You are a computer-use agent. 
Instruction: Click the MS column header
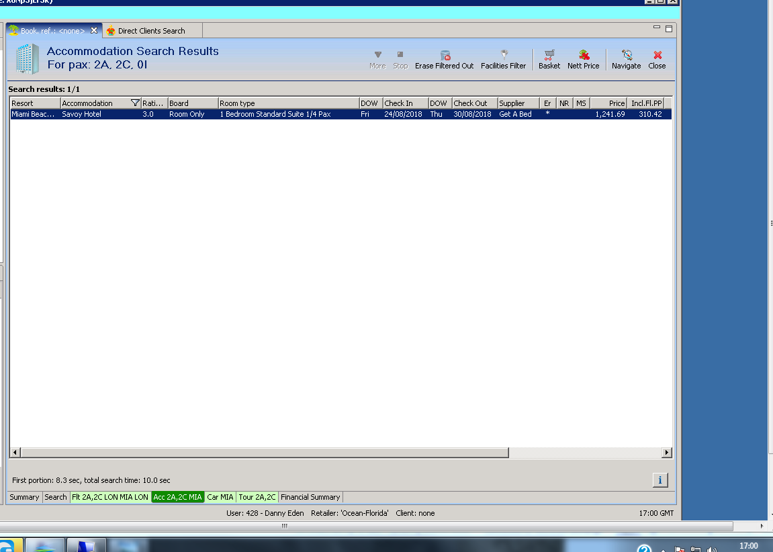[x=581, y=103]
